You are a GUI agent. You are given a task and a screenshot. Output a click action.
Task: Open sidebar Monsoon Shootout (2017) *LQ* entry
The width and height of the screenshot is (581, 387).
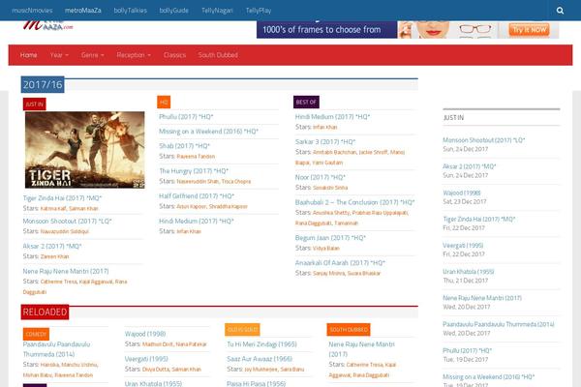pos(483,140)
